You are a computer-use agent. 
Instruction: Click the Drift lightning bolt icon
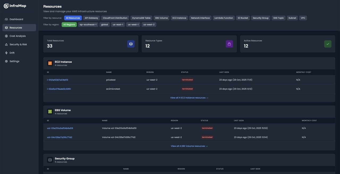pyautogui.click(x=6, y=53)
